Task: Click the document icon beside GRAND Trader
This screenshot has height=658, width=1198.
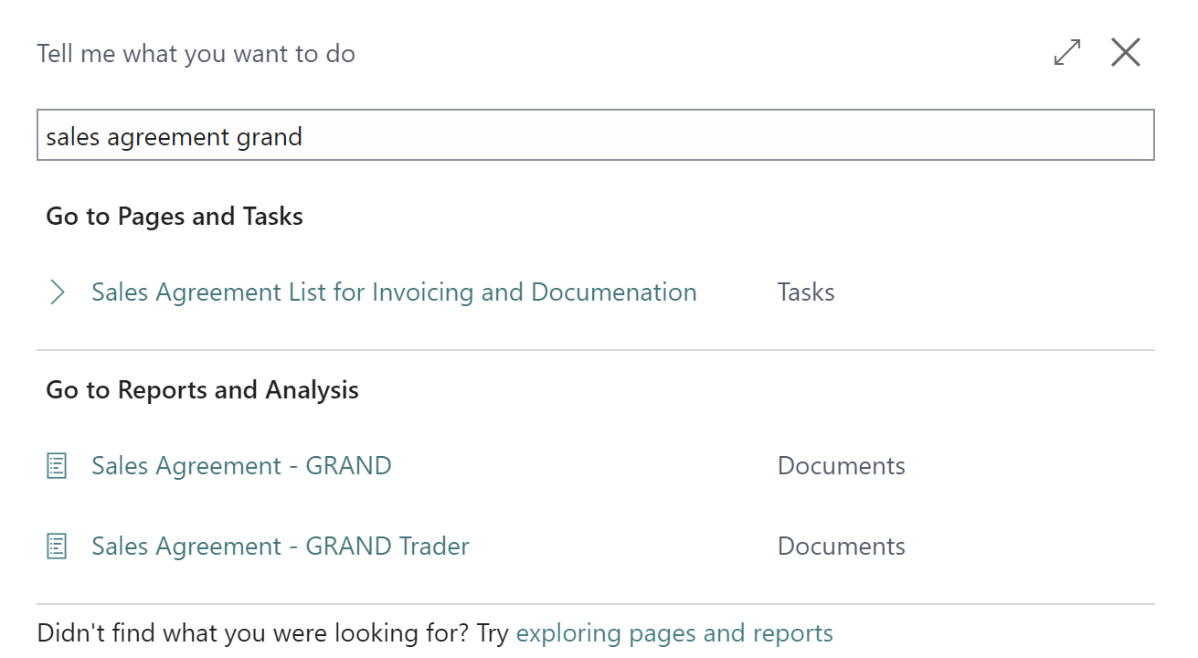Action: 57,547
